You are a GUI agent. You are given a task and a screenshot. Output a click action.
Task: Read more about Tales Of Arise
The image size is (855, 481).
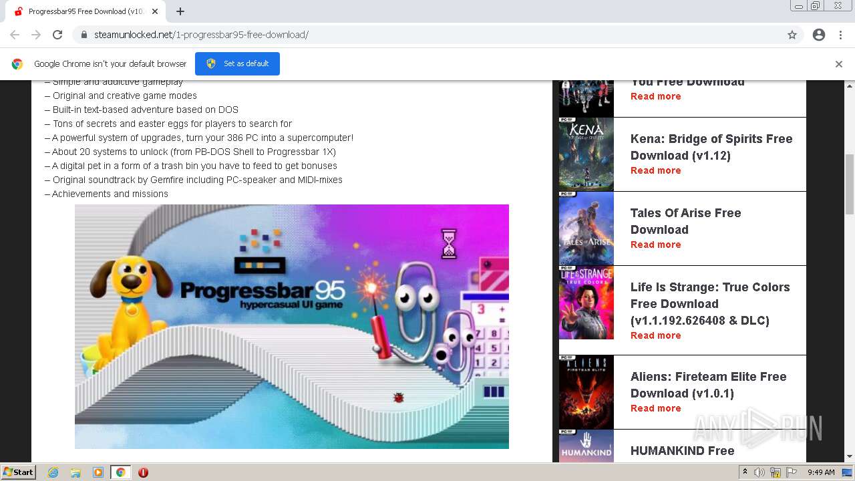click(656, 245)
